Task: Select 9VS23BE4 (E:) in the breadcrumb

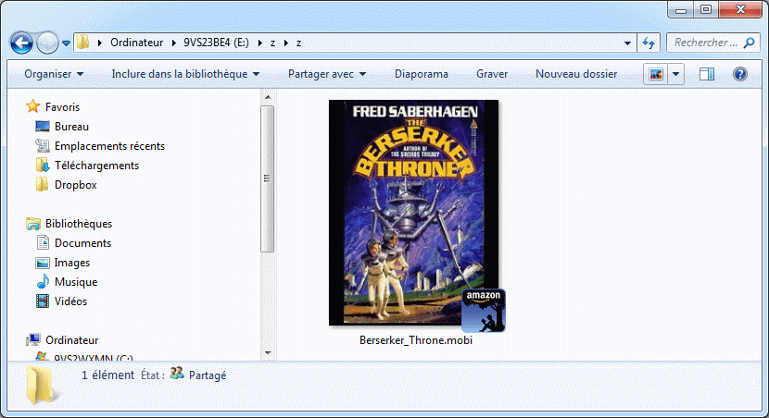Action: (216, 43)
